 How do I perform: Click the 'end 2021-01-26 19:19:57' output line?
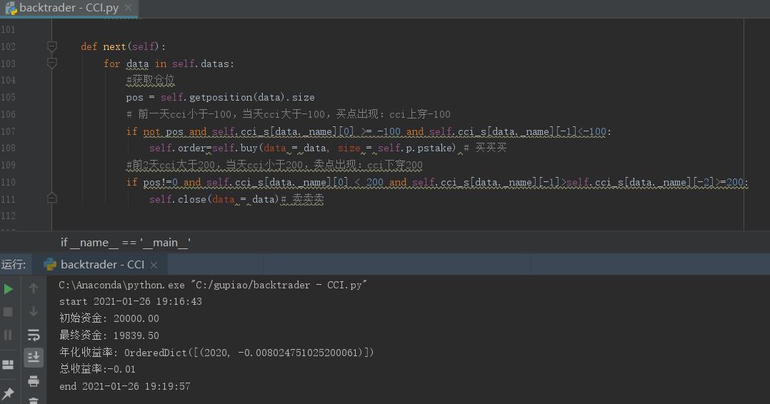125,386
